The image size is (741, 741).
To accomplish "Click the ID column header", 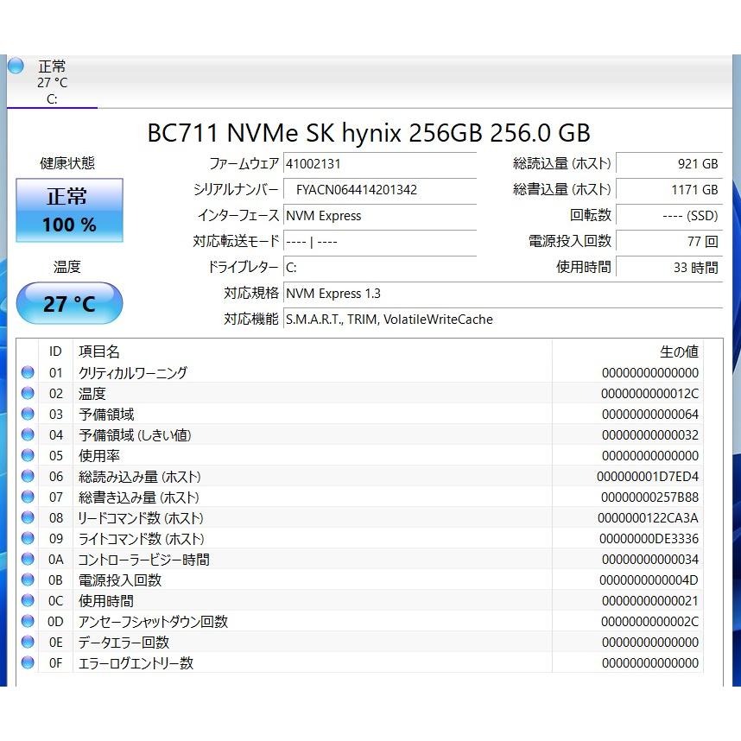I will 55,351.
